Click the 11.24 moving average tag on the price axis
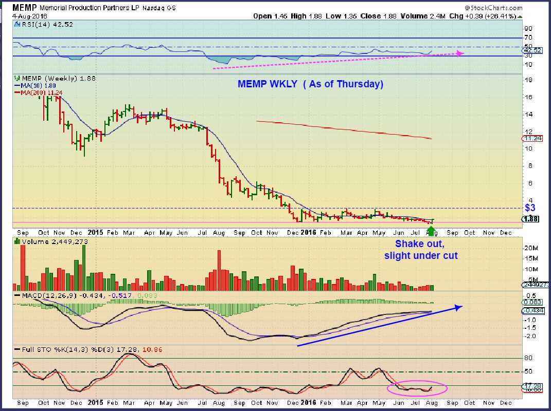The height and width of the screenshot is (411, 551). tap(532, 139)
